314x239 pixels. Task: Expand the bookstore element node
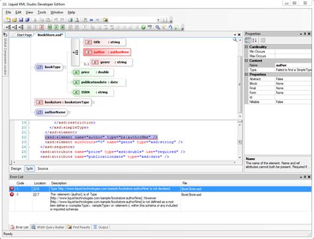coord(93,102)
